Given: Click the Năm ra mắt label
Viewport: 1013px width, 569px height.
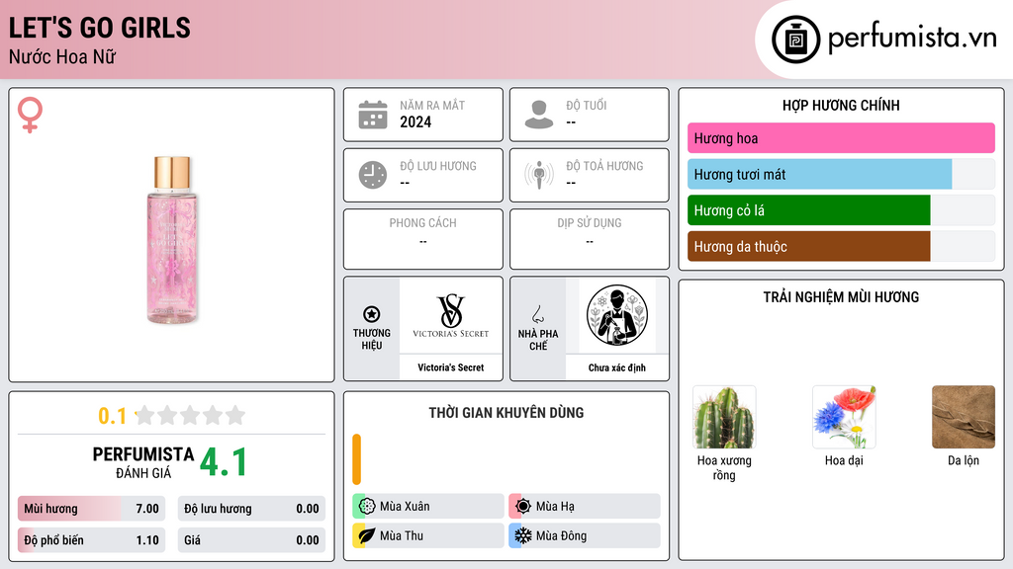Looking at the screenshot, I should [x=432, y=105].
